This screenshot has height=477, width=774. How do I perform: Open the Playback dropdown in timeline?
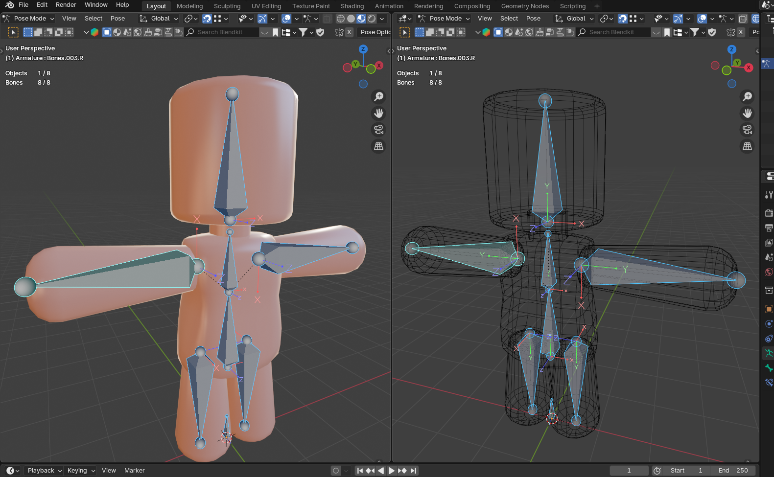(x=45, y=471)
